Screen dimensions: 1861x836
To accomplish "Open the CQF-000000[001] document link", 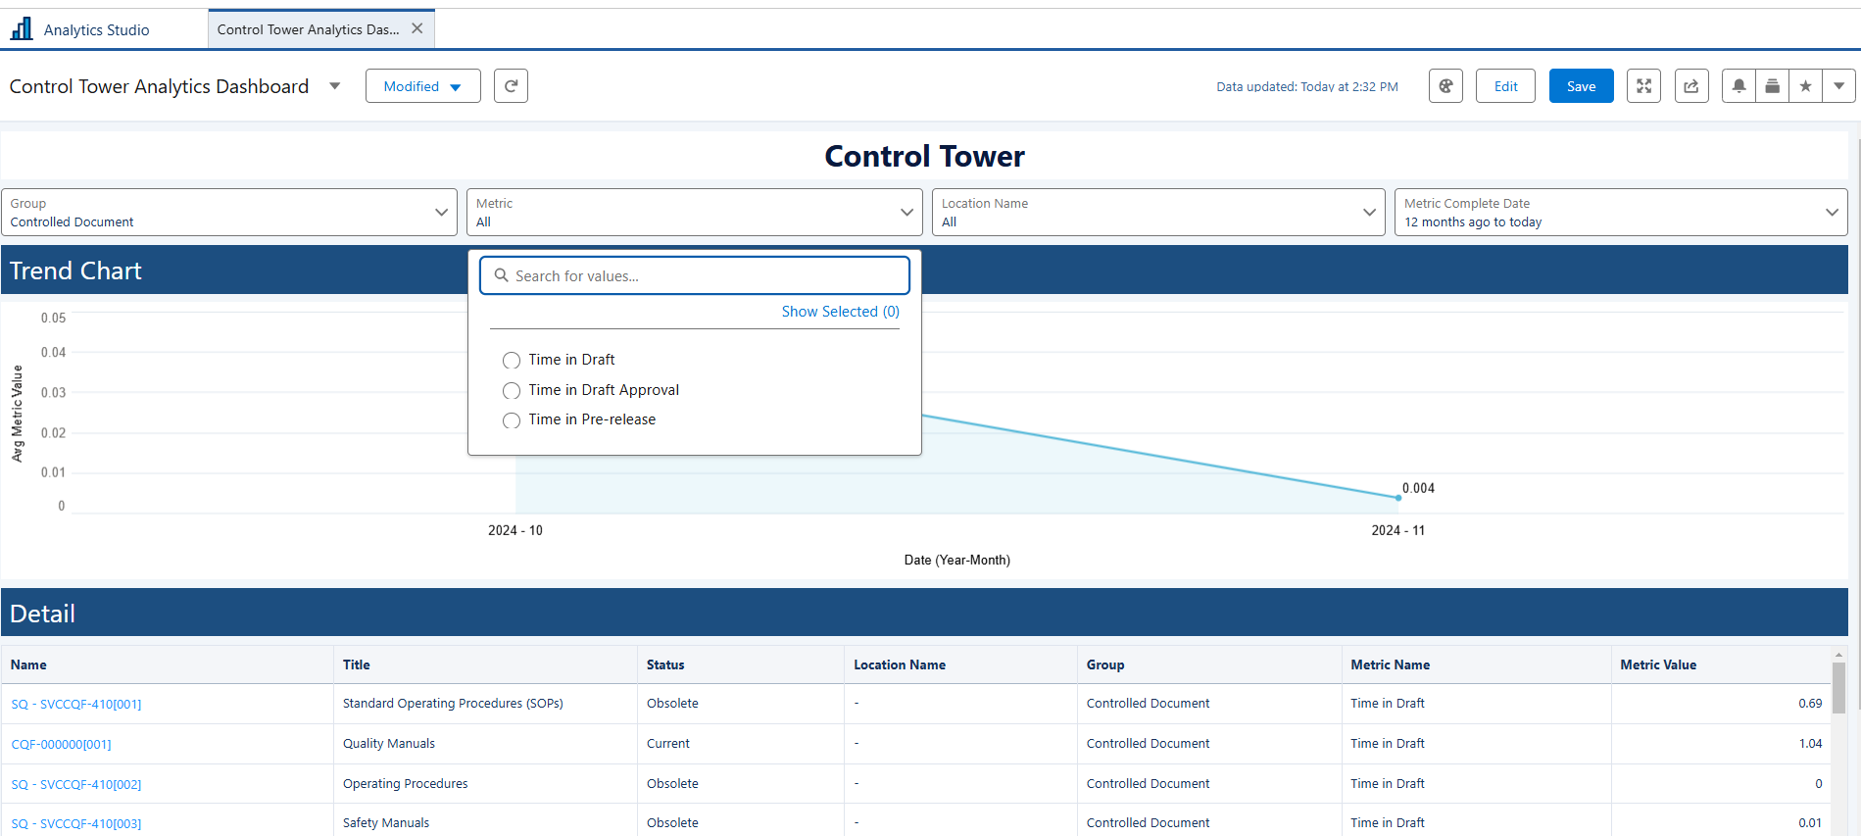I will (x=61, y=745).
